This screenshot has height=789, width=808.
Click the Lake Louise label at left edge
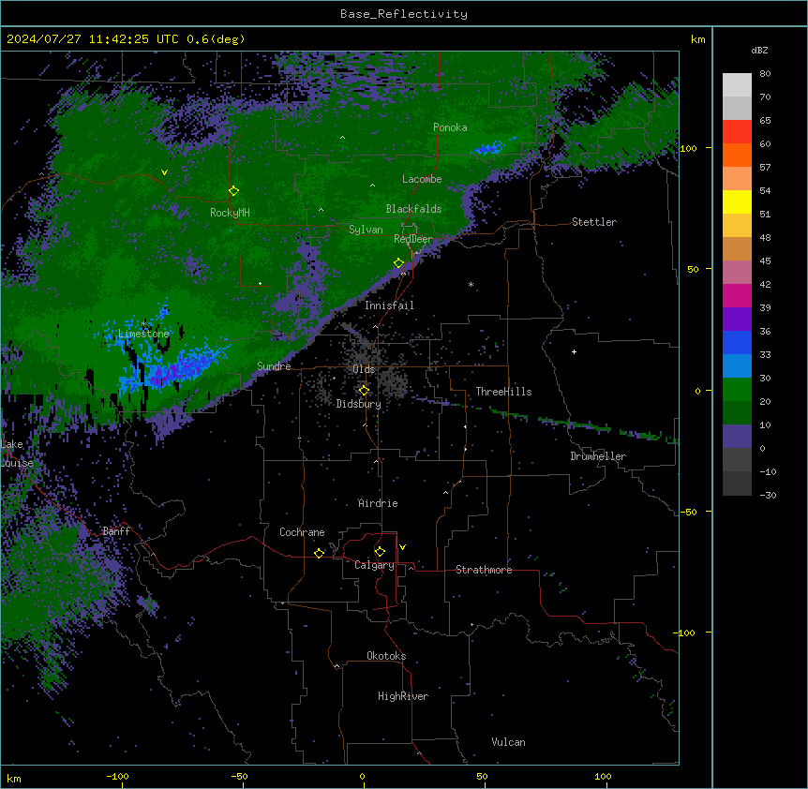tap(15, 454)
